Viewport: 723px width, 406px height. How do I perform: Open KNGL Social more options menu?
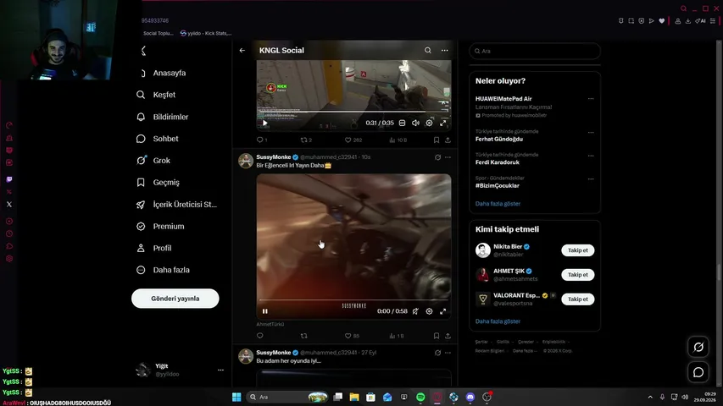point(444,50)
